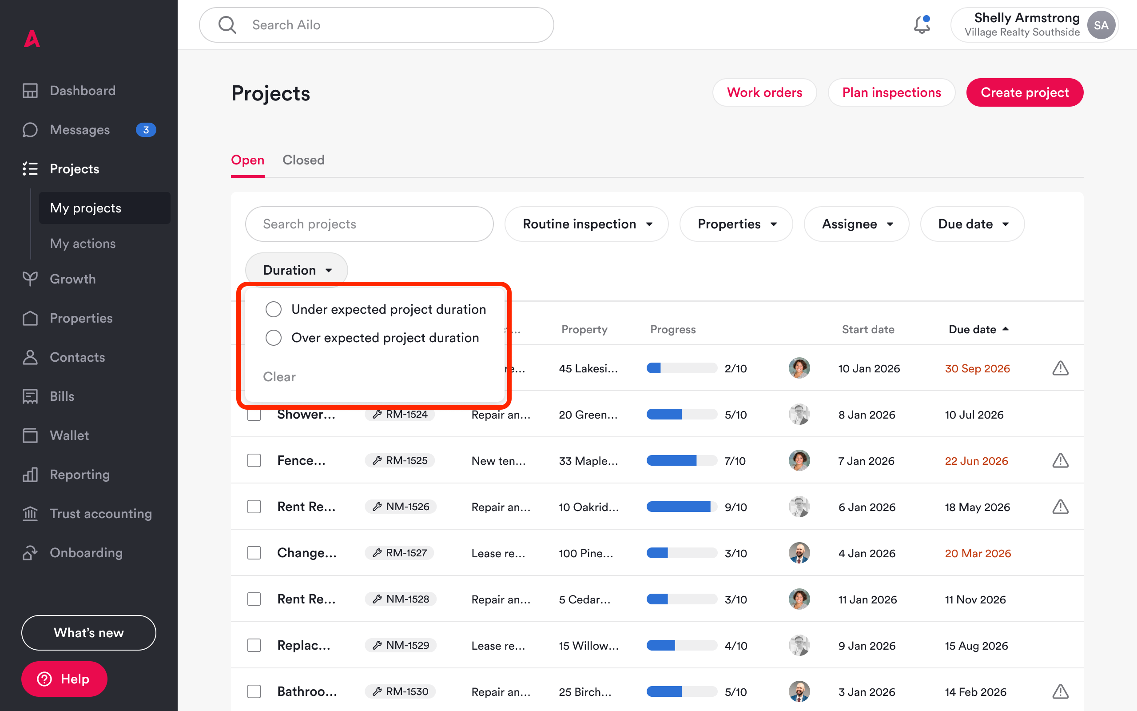Click the Onboarding sidebar icon
The height and width of the screenshot is (711, 1137).
coord(30,552)
